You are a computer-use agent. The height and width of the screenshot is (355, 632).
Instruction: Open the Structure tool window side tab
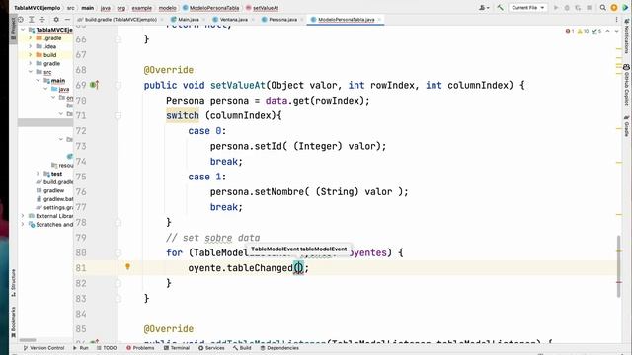[13, 283]
